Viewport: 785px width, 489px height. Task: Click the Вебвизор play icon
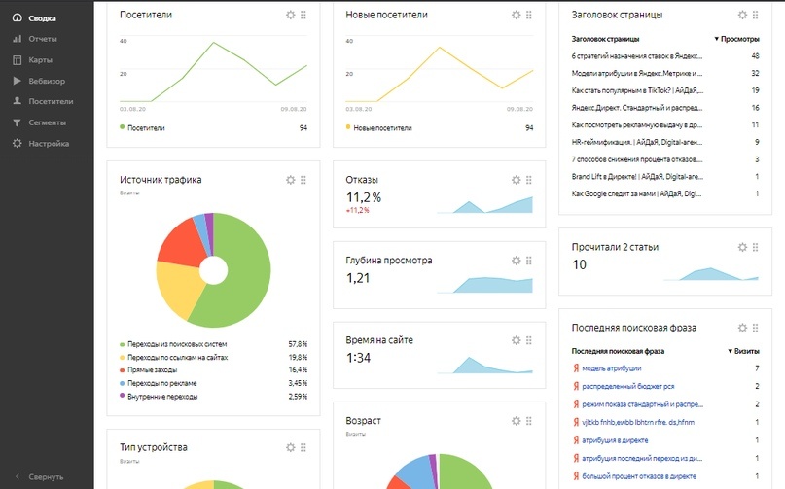point(17,81)
